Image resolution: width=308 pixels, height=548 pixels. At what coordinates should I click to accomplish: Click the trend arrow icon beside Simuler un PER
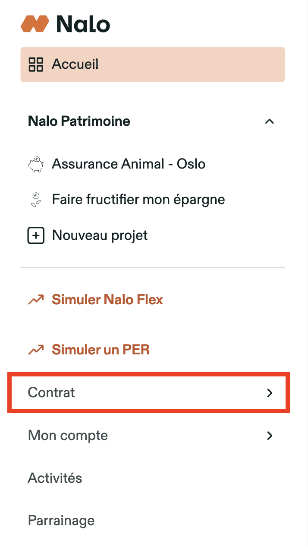[x=36, y=350]
